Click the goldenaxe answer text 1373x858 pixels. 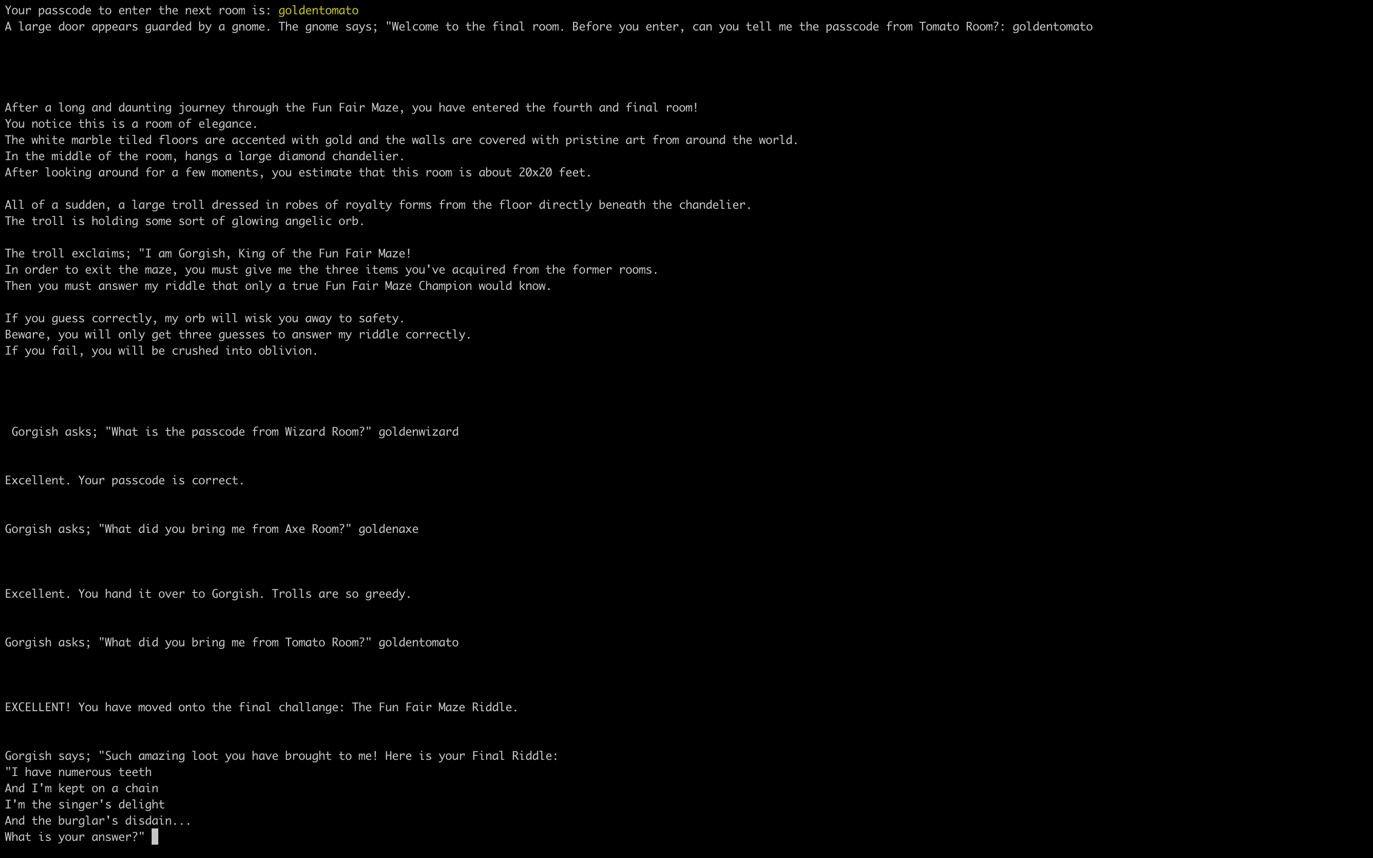click(x=388, y=529)
